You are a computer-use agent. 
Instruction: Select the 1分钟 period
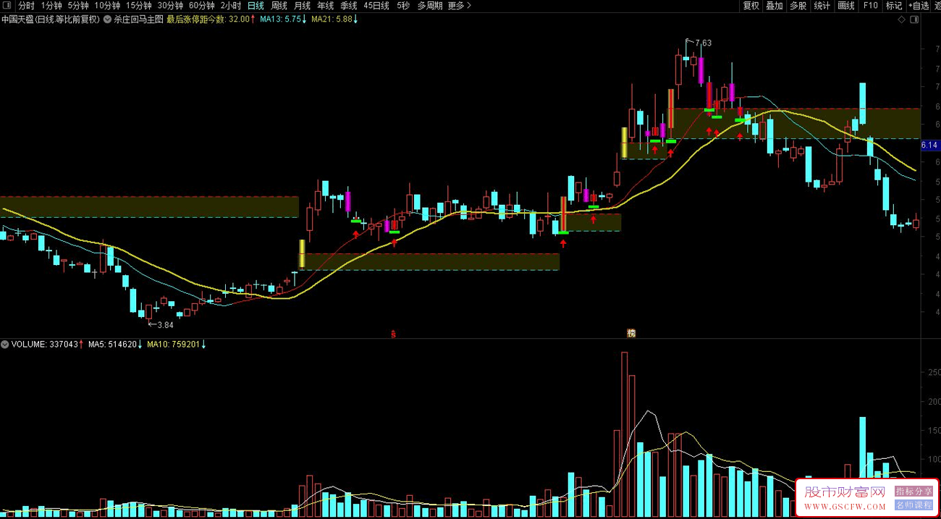click(x=51, y=6)
